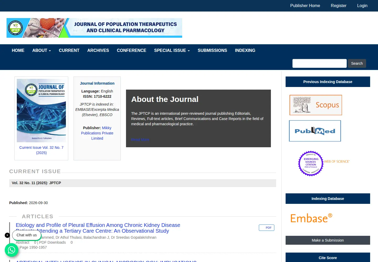Viewport: 378px width, 262px height.
Task: Click the Published: 2026-09-30 text
Action: 29,203
